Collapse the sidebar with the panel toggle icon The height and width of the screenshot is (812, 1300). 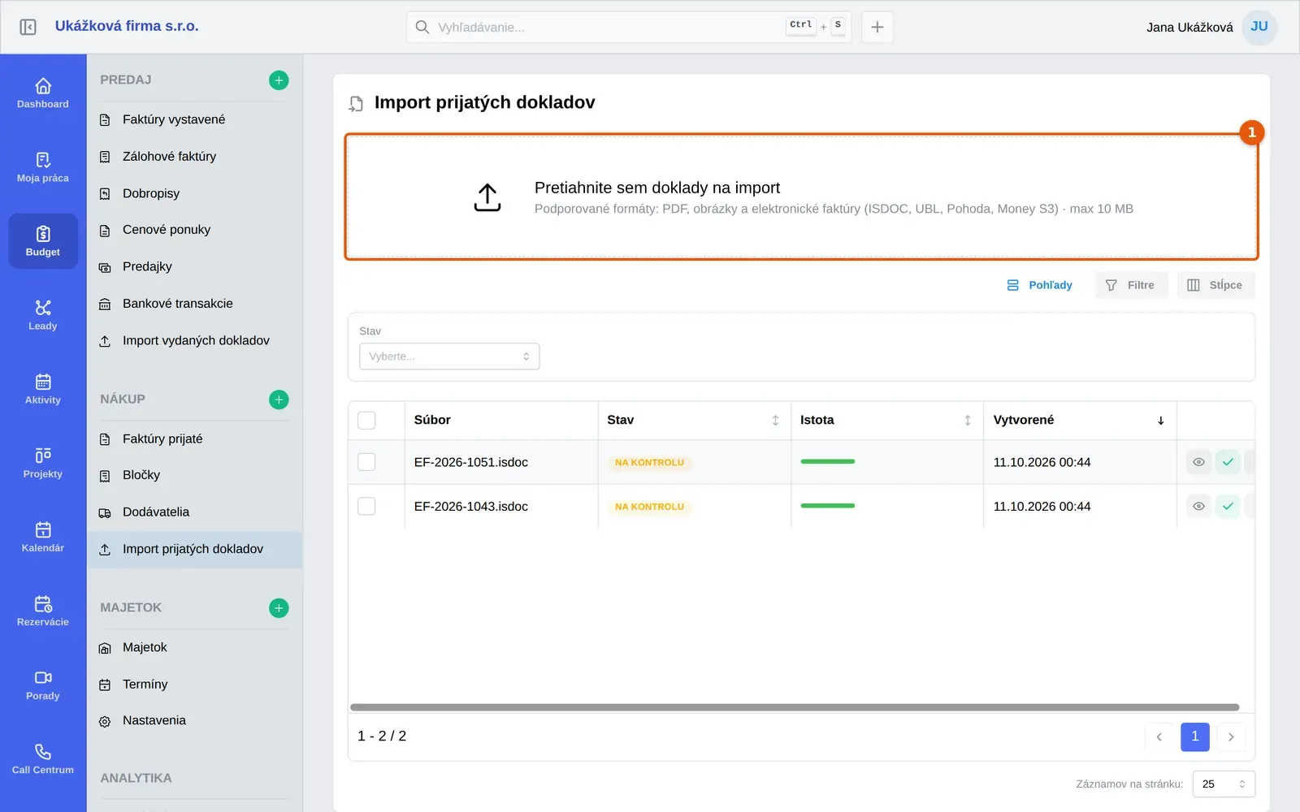coord(28,27)
